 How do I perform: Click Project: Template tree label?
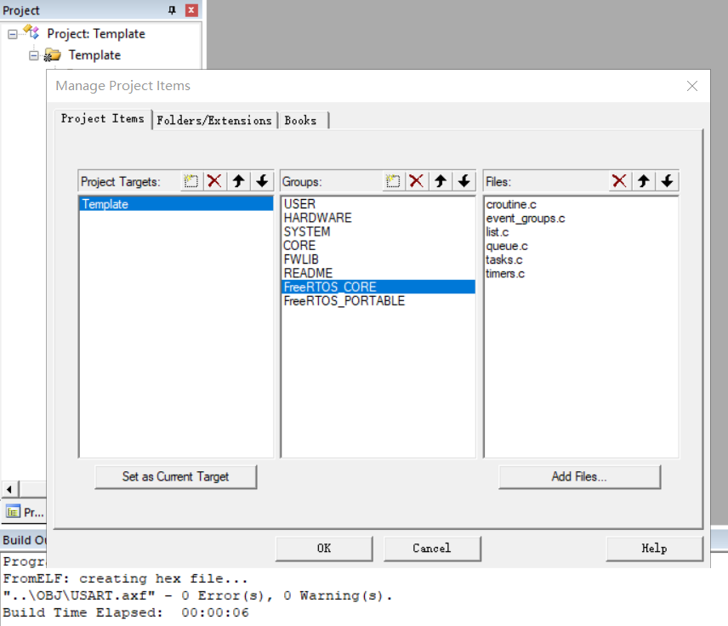pyautogui.click(x=96, y=34)
